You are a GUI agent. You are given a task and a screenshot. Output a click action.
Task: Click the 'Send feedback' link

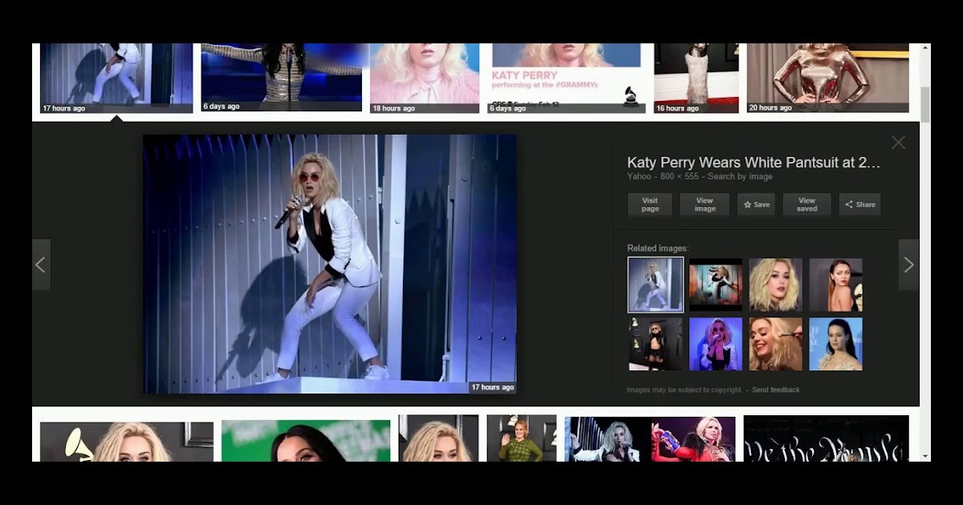[776, 390]
